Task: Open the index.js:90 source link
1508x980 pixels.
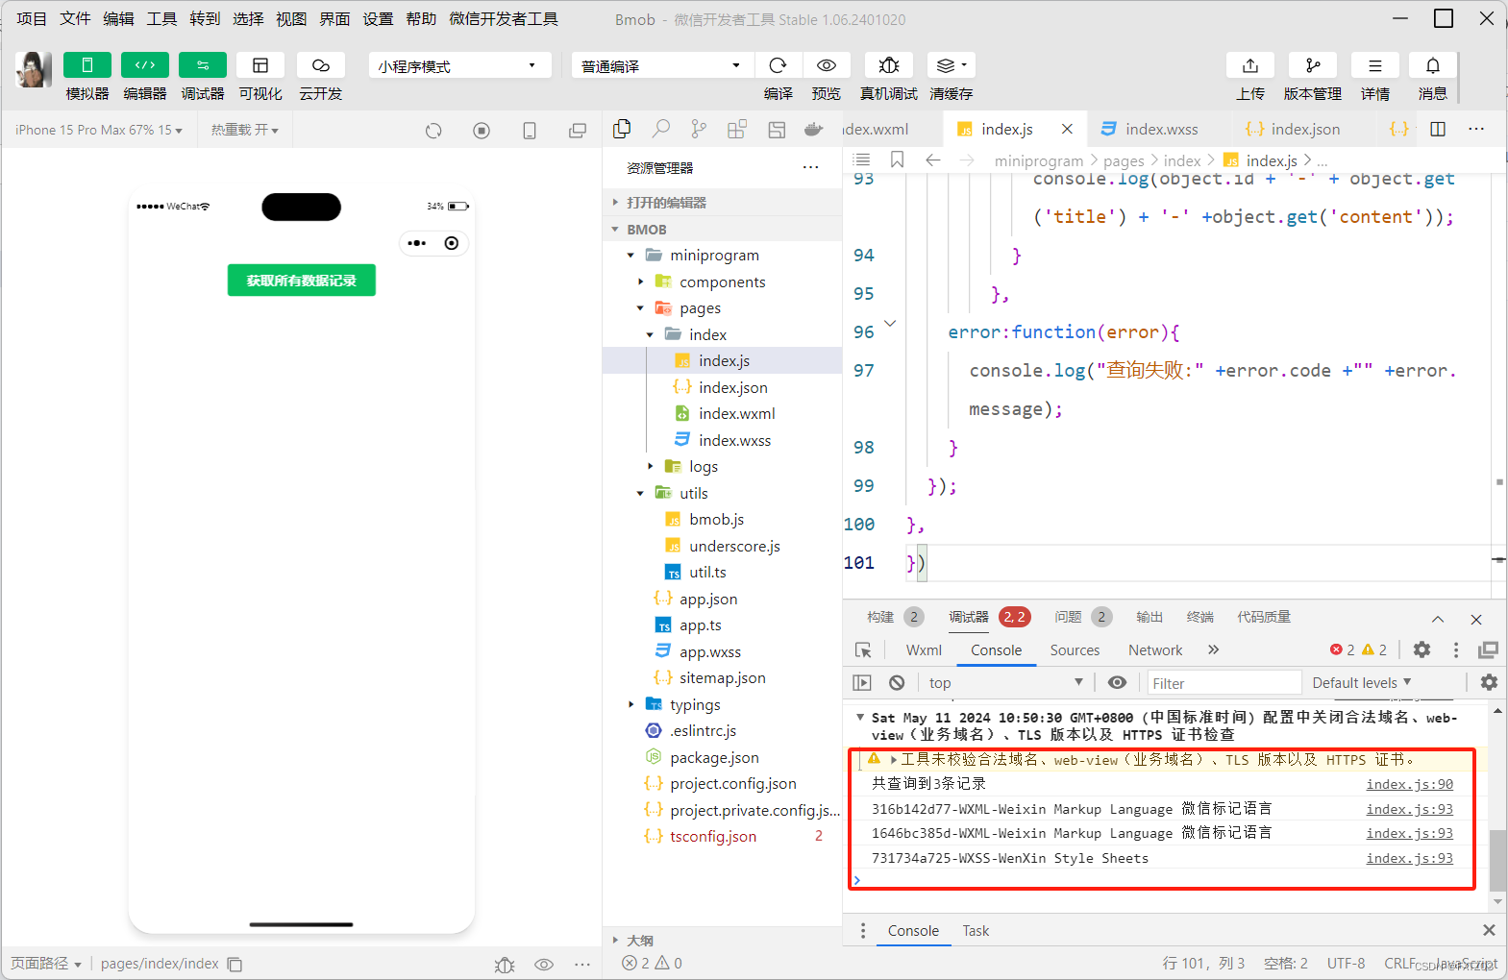Action: pyautogui.click(x=1410, y=784)
